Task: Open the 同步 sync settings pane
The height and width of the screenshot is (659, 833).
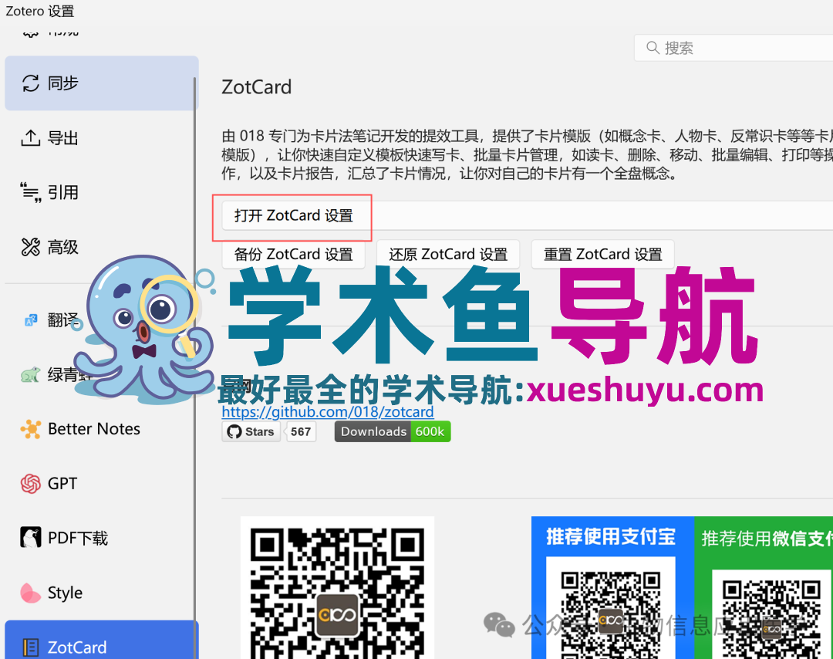Action: (x=102, y=83)
